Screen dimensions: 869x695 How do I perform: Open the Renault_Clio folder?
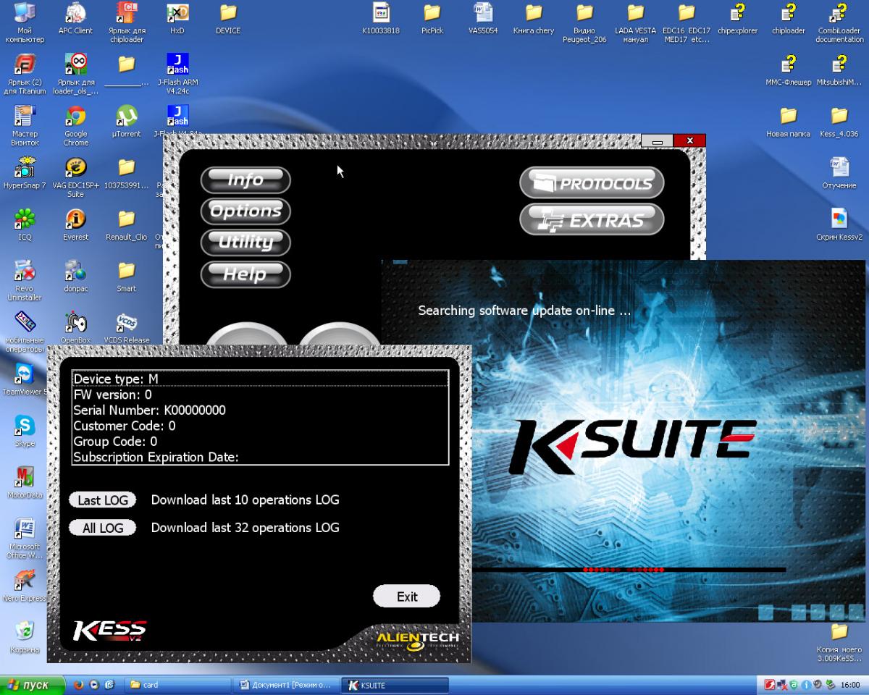127,224
